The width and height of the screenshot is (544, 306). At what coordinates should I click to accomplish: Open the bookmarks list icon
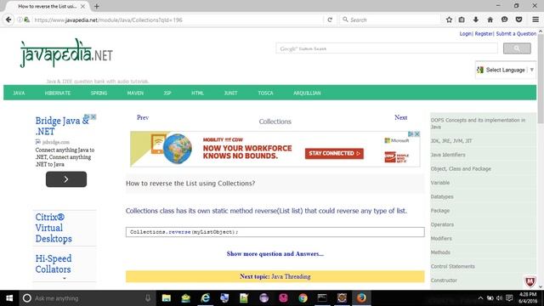tap(462, 20)
